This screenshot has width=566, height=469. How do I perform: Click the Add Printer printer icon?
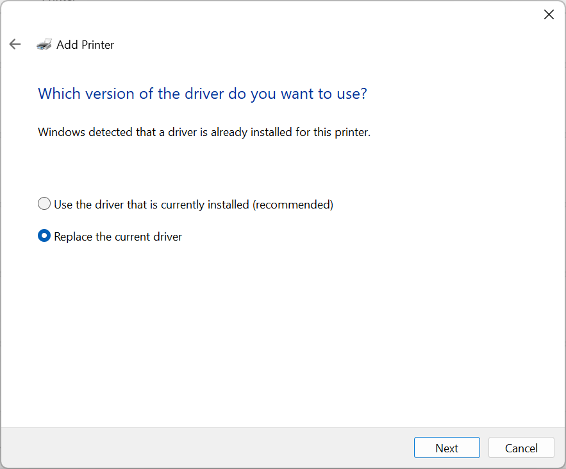pos(44,44)
